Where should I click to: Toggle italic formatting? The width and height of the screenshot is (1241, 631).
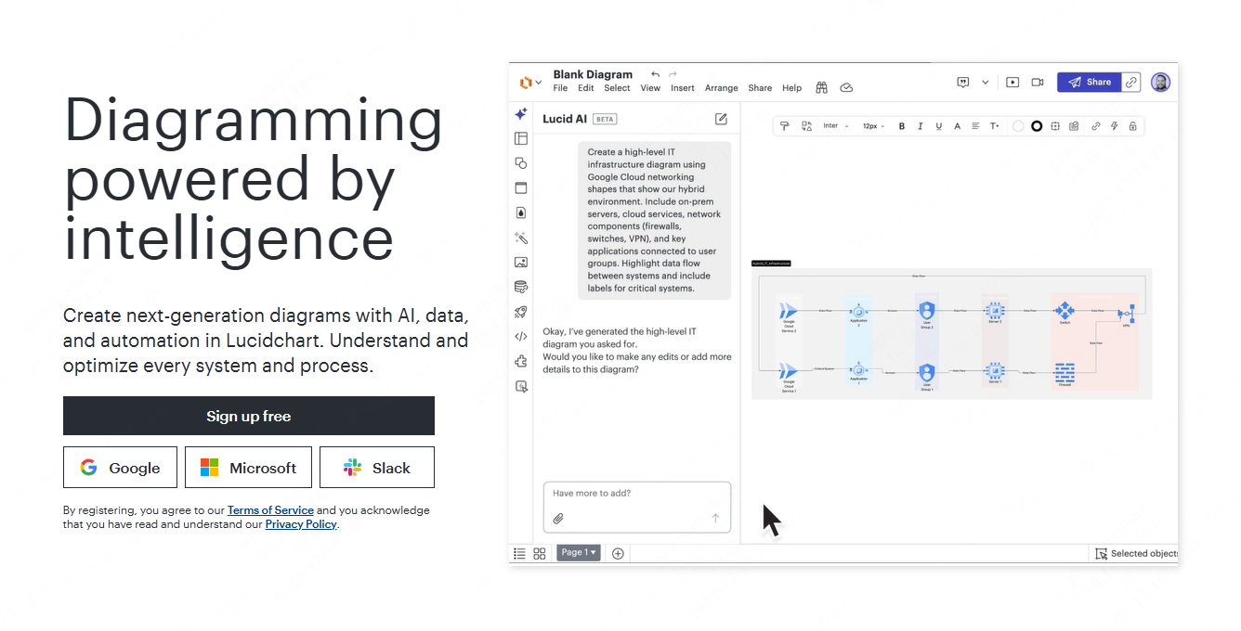click(x=921, y=126)
